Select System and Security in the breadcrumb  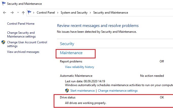(74, 13)
